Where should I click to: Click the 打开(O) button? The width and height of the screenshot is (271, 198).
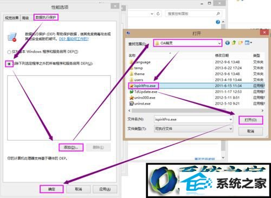(250, 120)
